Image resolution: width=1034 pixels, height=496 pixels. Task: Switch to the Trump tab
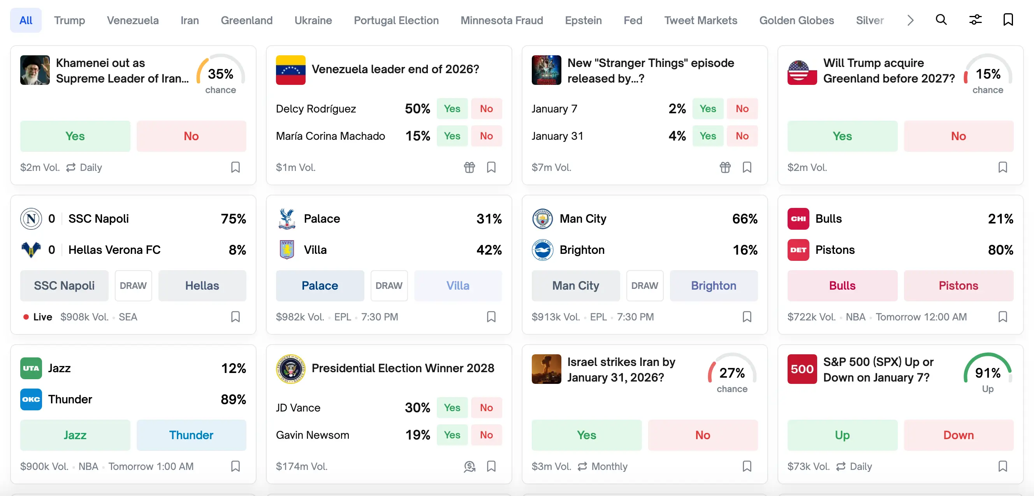tap(69, 20)
